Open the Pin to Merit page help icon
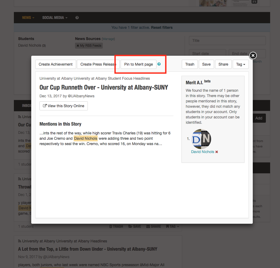 [159, 64]
